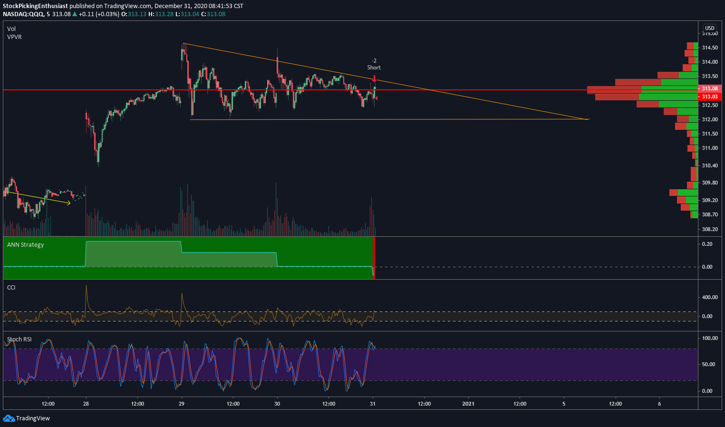
Task: Click the 309.20 price axis label
Action: click(x=710, y=200)
